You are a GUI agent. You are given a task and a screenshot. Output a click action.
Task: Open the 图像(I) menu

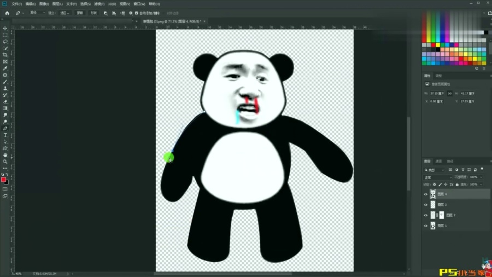(x=44, y=4)
